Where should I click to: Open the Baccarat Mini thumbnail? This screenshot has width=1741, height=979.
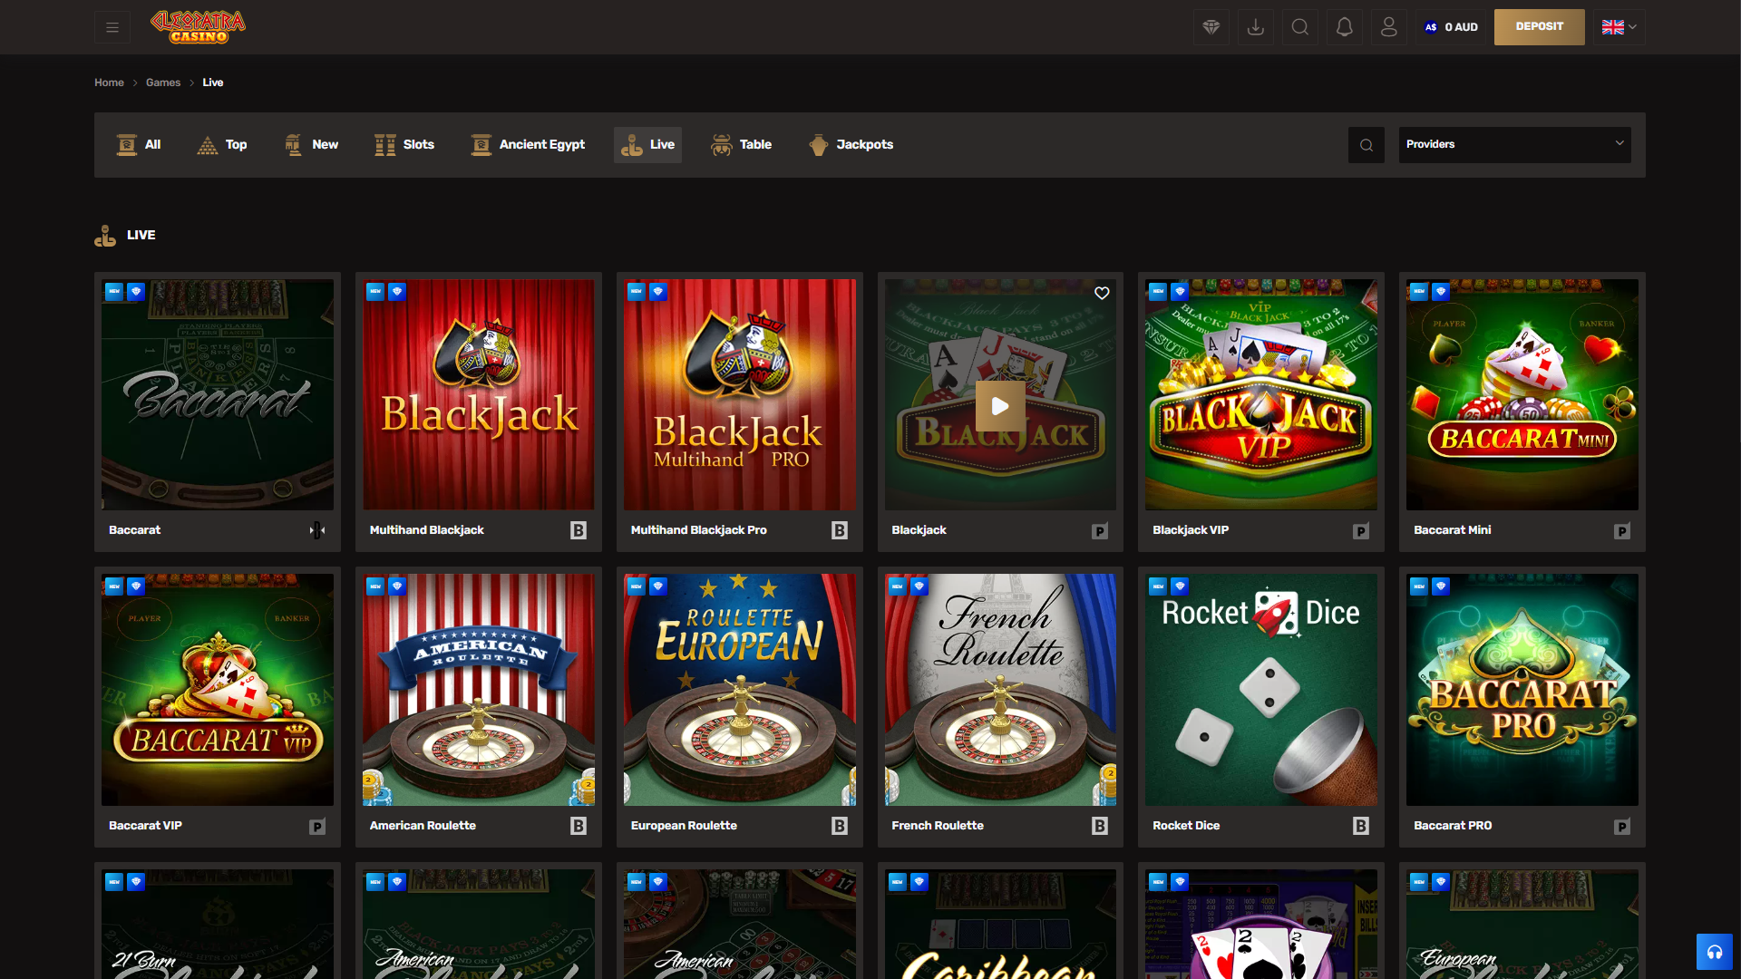pos(1522,394)
